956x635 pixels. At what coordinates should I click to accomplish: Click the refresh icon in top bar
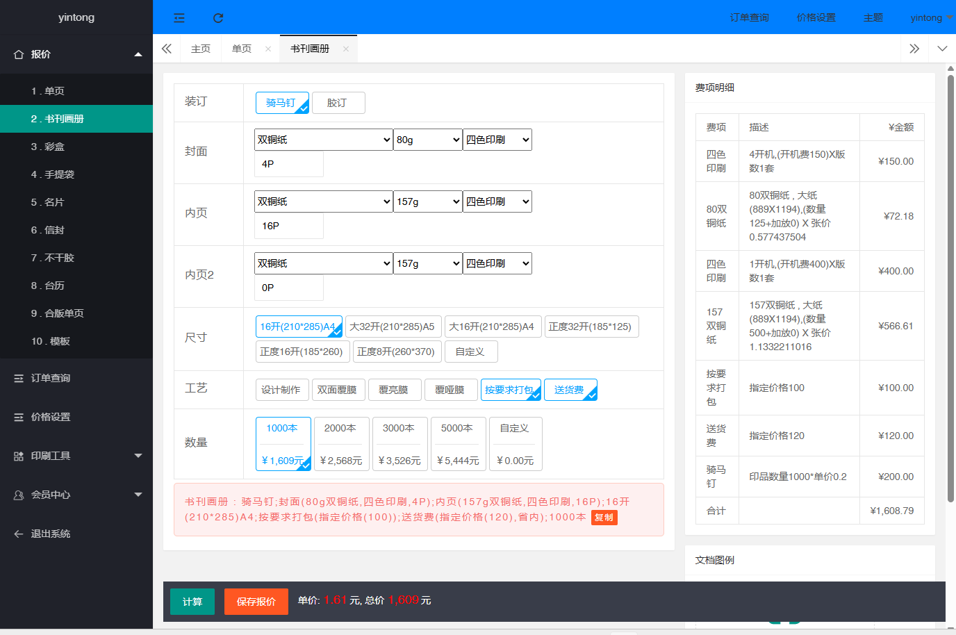pyautogui.click(x=218, y=18)
